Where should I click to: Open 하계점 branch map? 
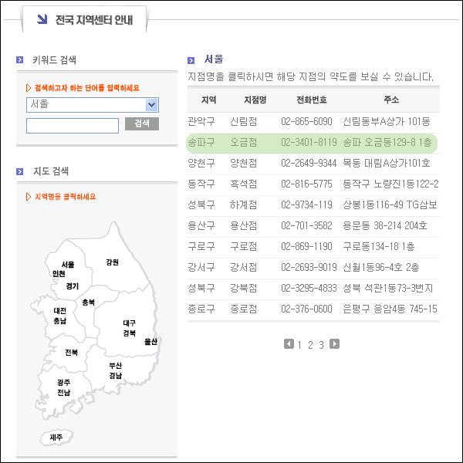coord(244,204)
